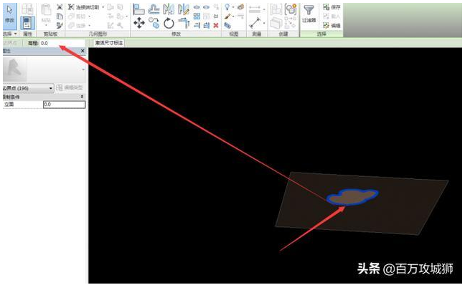Click the Displace Elements icon in View panel
This screenshot has height=285, width=465.
[x=240, y=7]
